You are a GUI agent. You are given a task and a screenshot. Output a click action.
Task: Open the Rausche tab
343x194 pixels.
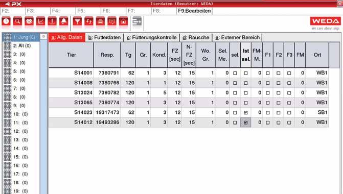point(196,38)
